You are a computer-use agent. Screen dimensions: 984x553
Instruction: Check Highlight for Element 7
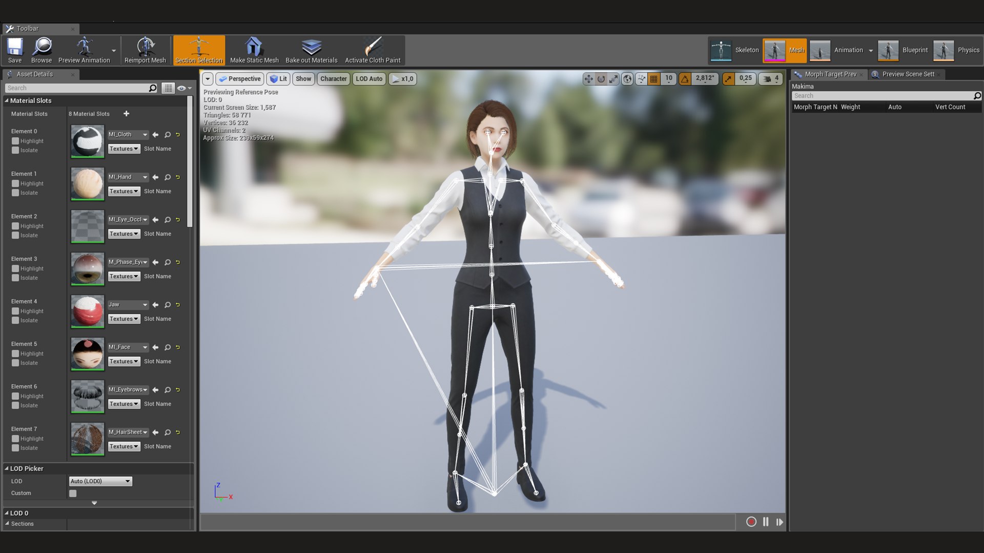click(x=15, y=439)
